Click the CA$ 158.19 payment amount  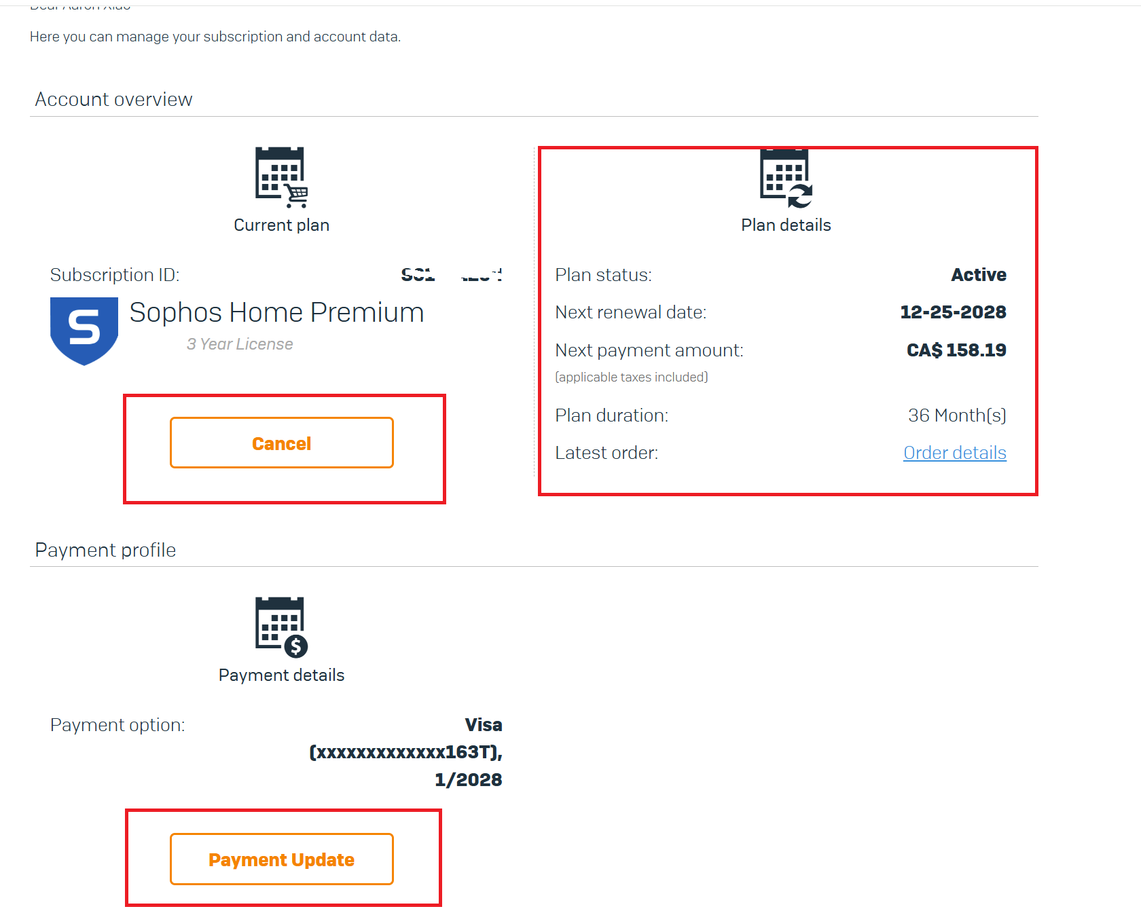tap(956, 350)
